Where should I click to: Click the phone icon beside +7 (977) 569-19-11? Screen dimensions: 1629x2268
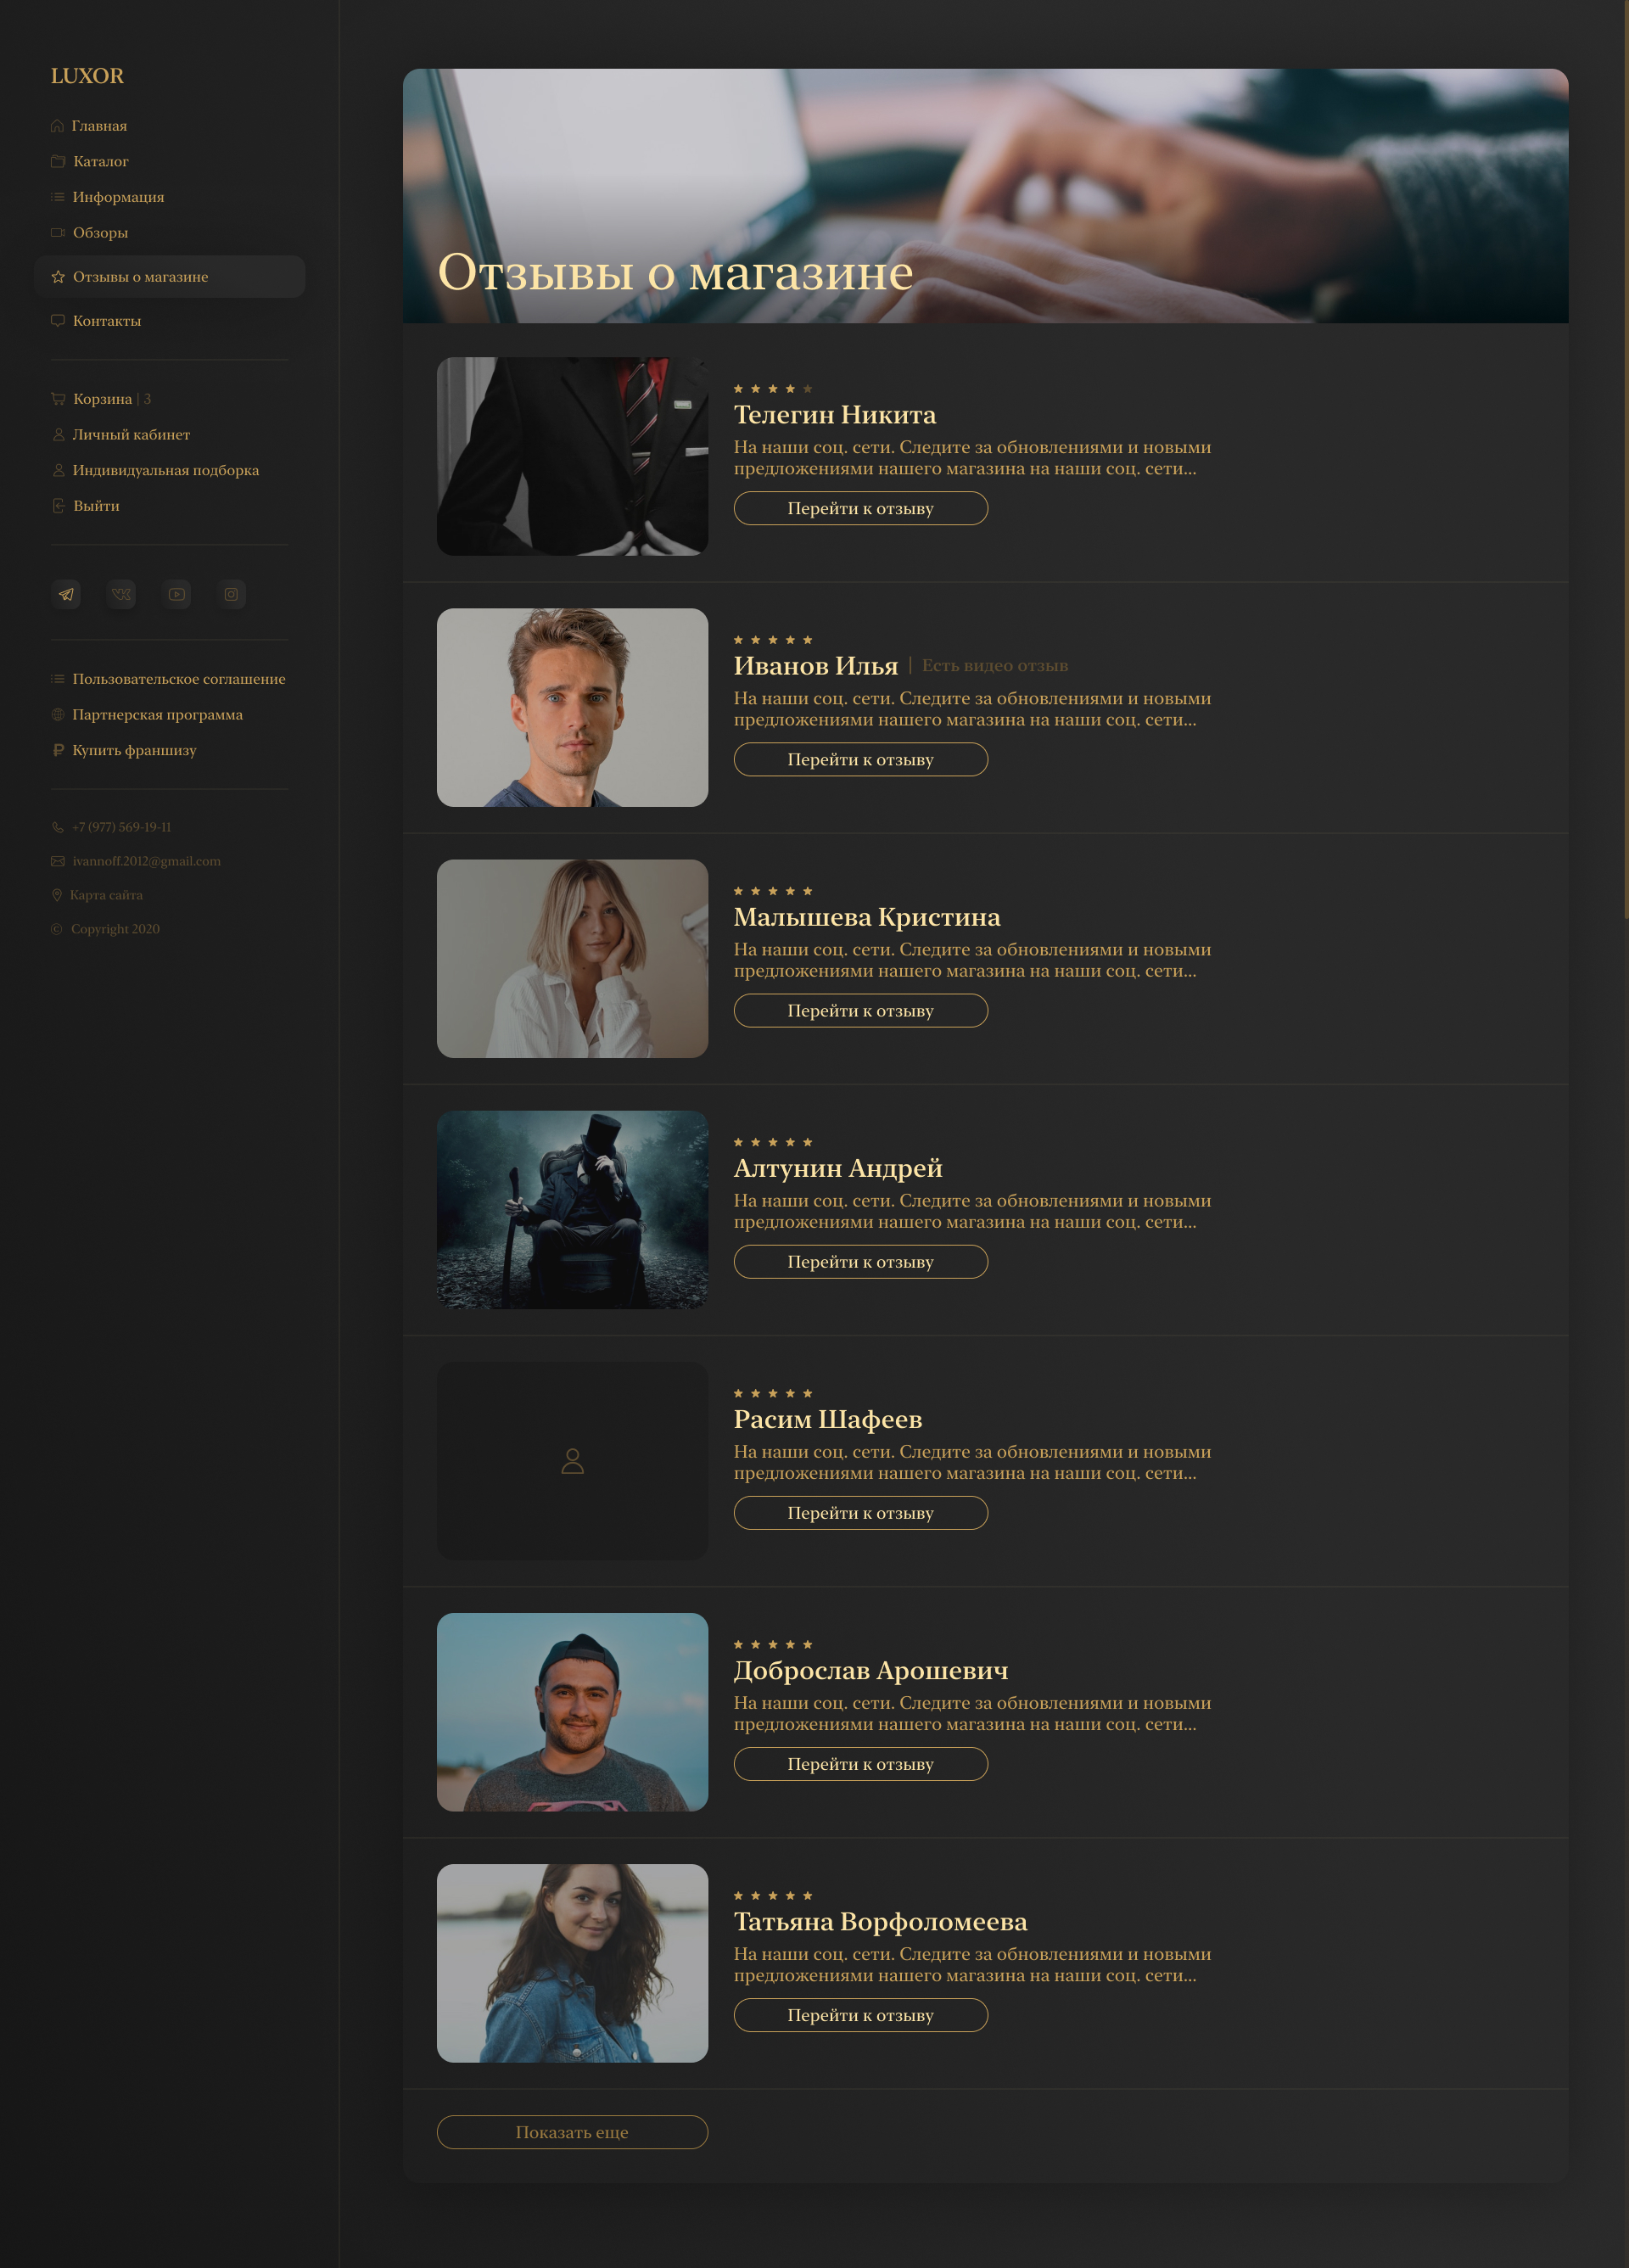tap(57, 828)
